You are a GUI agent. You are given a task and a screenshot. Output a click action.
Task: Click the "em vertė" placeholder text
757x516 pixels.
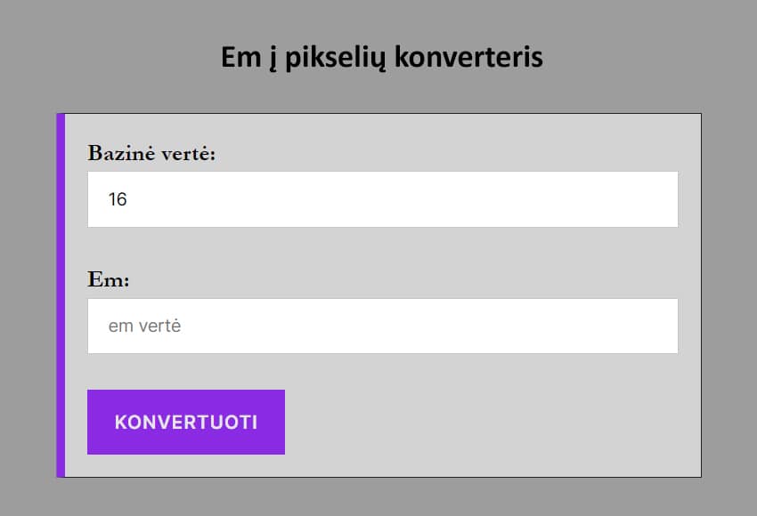click(x=144, y=327)
